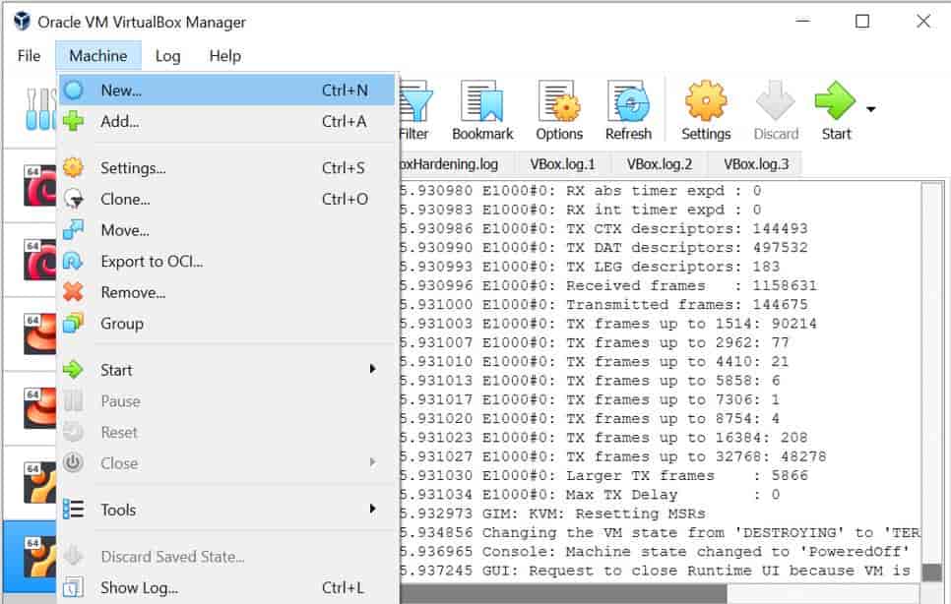This screenshot has height=604, width=951.
Task: Click the horizontal scrollbar of log view
Action: tap(563, 594)
